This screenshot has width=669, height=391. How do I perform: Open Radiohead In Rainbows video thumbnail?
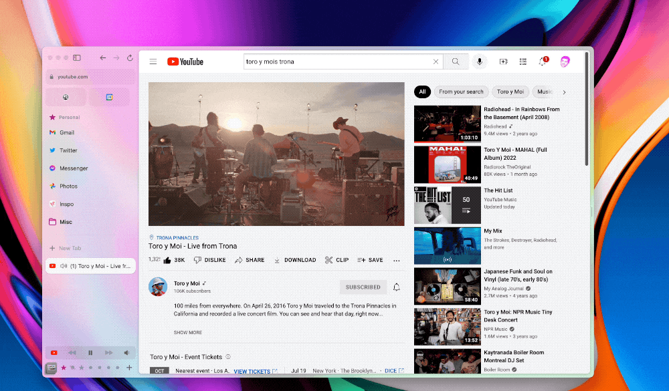point(447,124)
